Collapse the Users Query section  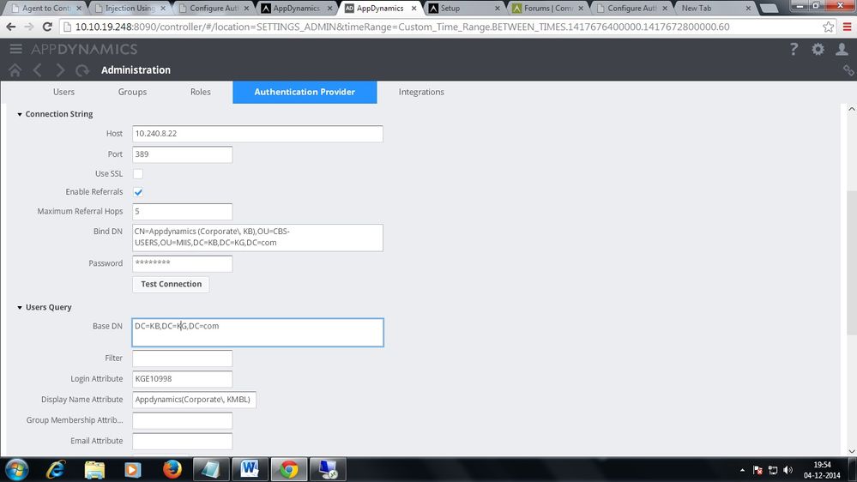(20, 307)
